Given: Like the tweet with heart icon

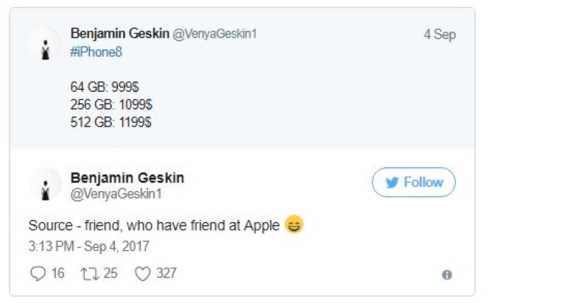Looking at the screenshot, I should point(143,274).
